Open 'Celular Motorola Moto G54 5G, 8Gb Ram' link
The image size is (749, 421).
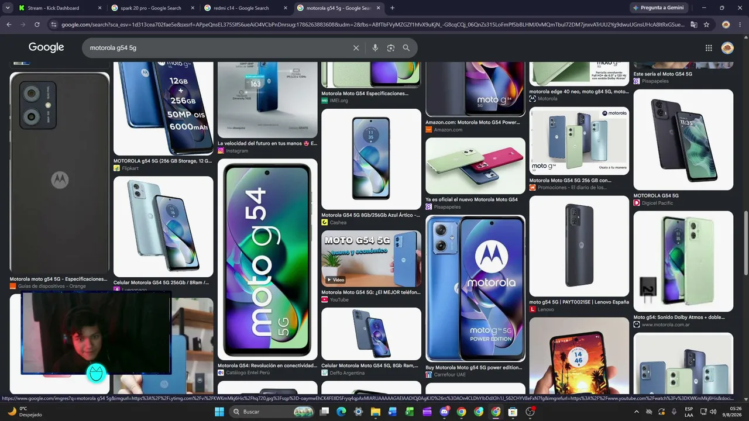tap(370, 365)
